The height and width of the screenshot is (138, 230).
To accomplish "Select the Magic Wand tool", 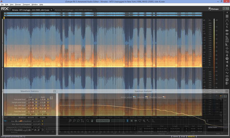I will pyautogui.click(x=148, y=121).
